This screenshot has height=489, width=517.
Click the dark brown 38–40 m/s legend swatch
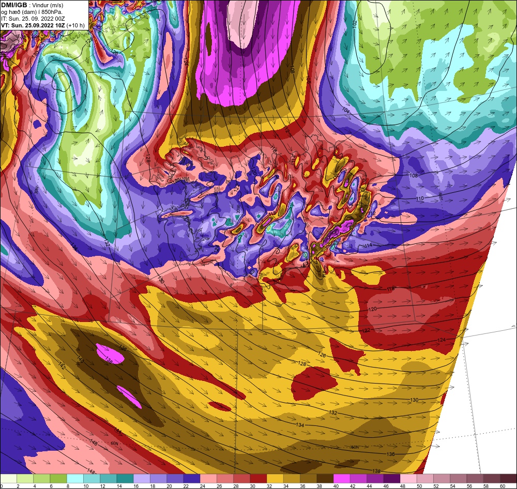click(325, 479)
